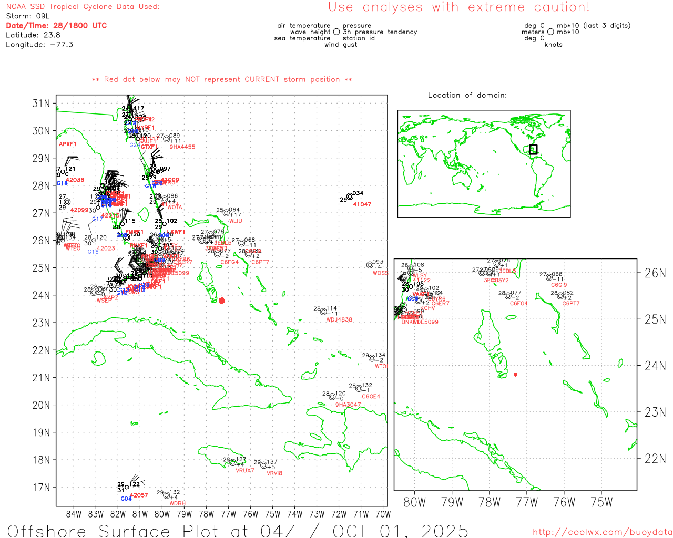Click the 'wind gust' legend label
This screenshot has width=673, height=538.
pyautogui.click(x=341, y=45)
